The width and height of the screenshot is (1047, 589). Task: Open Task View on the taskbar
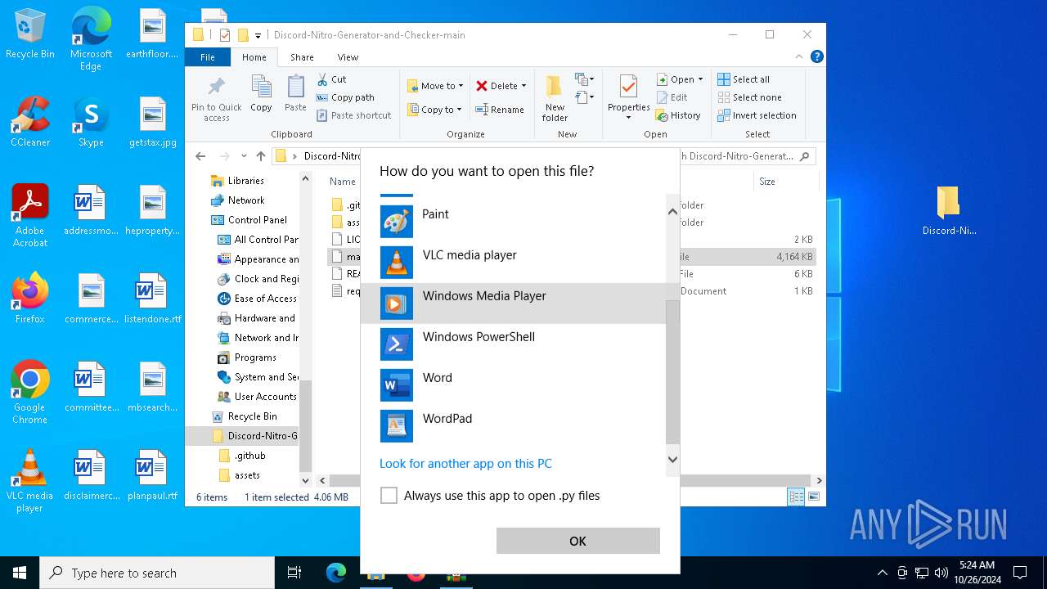(294, 573)
